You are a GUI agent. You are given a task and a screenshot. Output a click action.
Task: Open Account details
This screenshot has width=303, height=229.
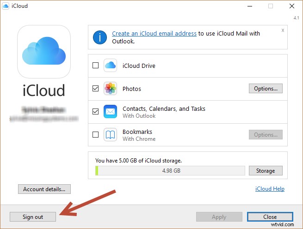tap(44, 189)
